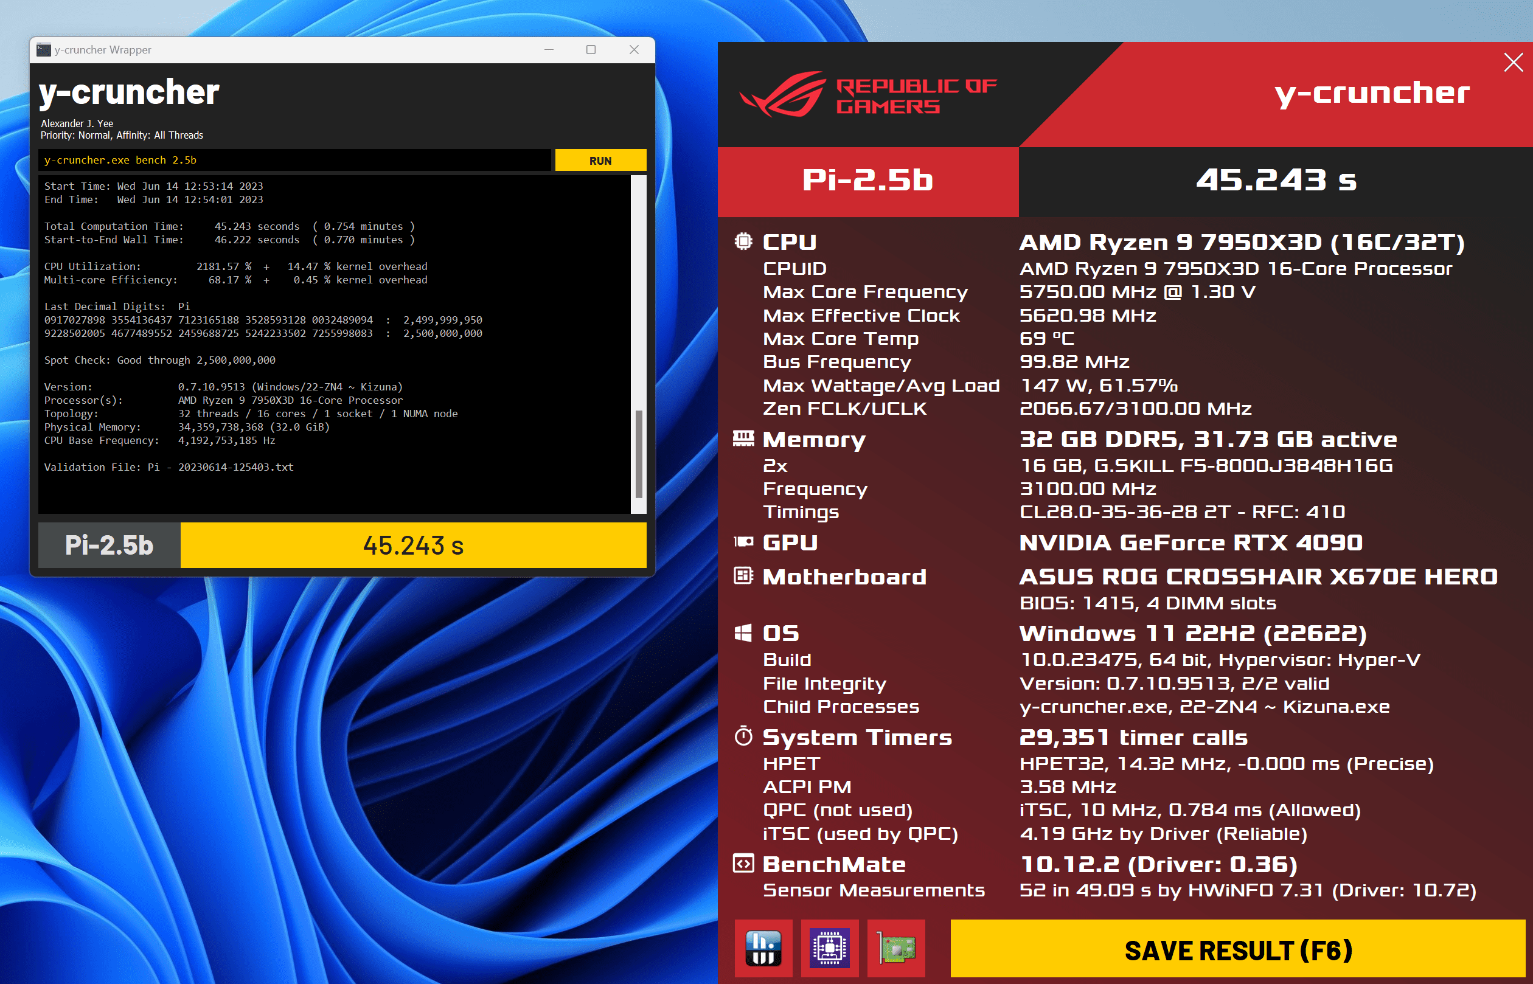Viewport: 1533px width, 984px height.
Task: Click the y-cruncher.exe bench 2.5b command field
Action: (x=294, y=161)
